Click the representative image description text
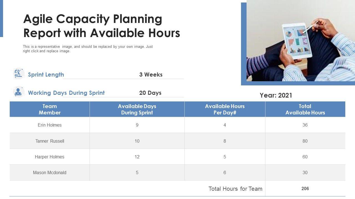 click(x=88, y=49)
